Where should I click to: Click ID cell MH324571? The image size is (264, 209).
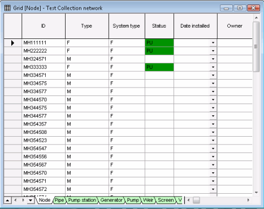[x=44, y=59]
